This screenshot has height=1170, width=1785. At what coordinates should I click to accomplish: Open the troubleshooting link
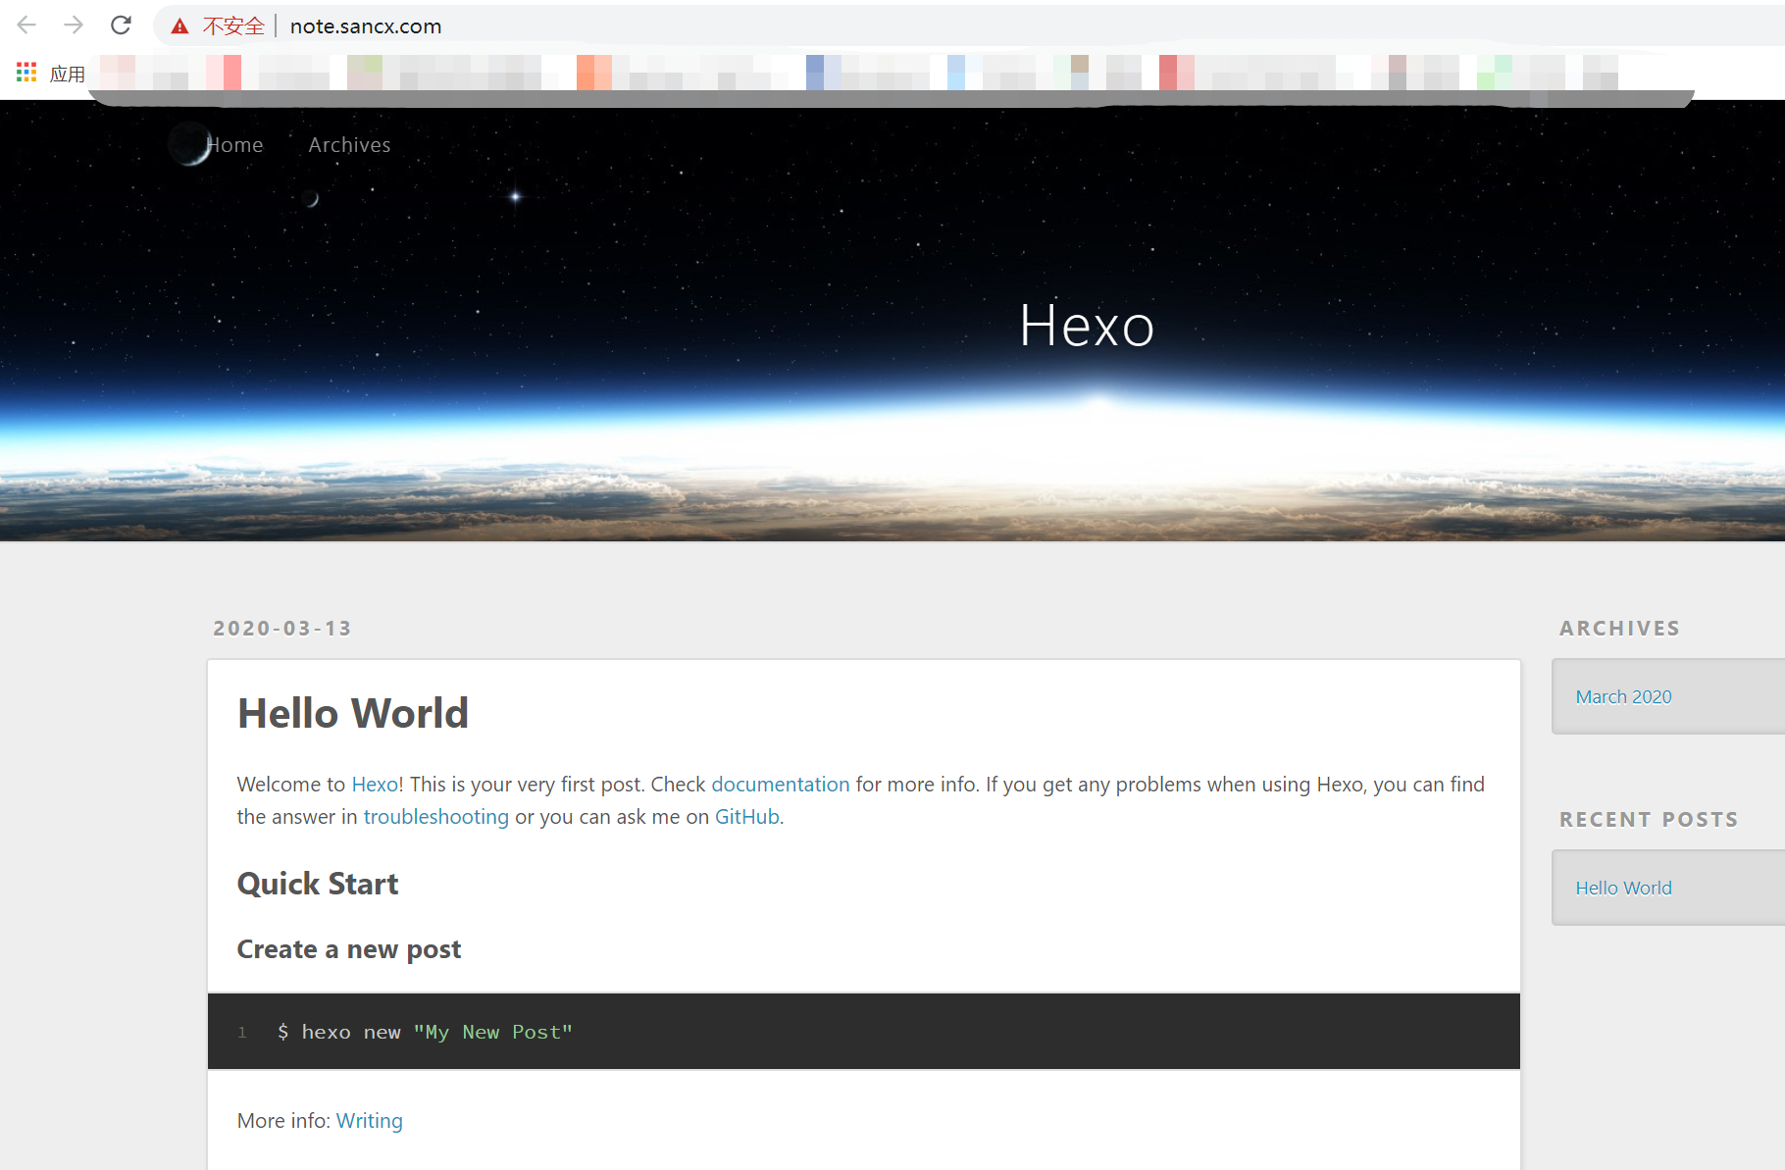click(436, 817)
